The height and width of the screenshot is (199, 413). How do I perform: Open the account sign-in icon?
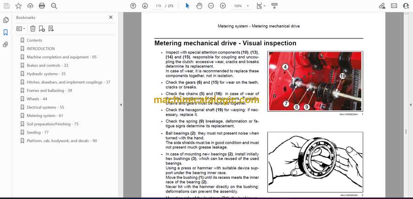point(406,6)
